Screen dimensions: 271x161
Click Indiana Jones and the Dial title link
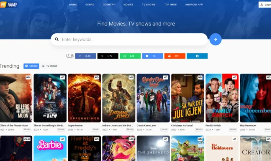click(x=118, y=126)
